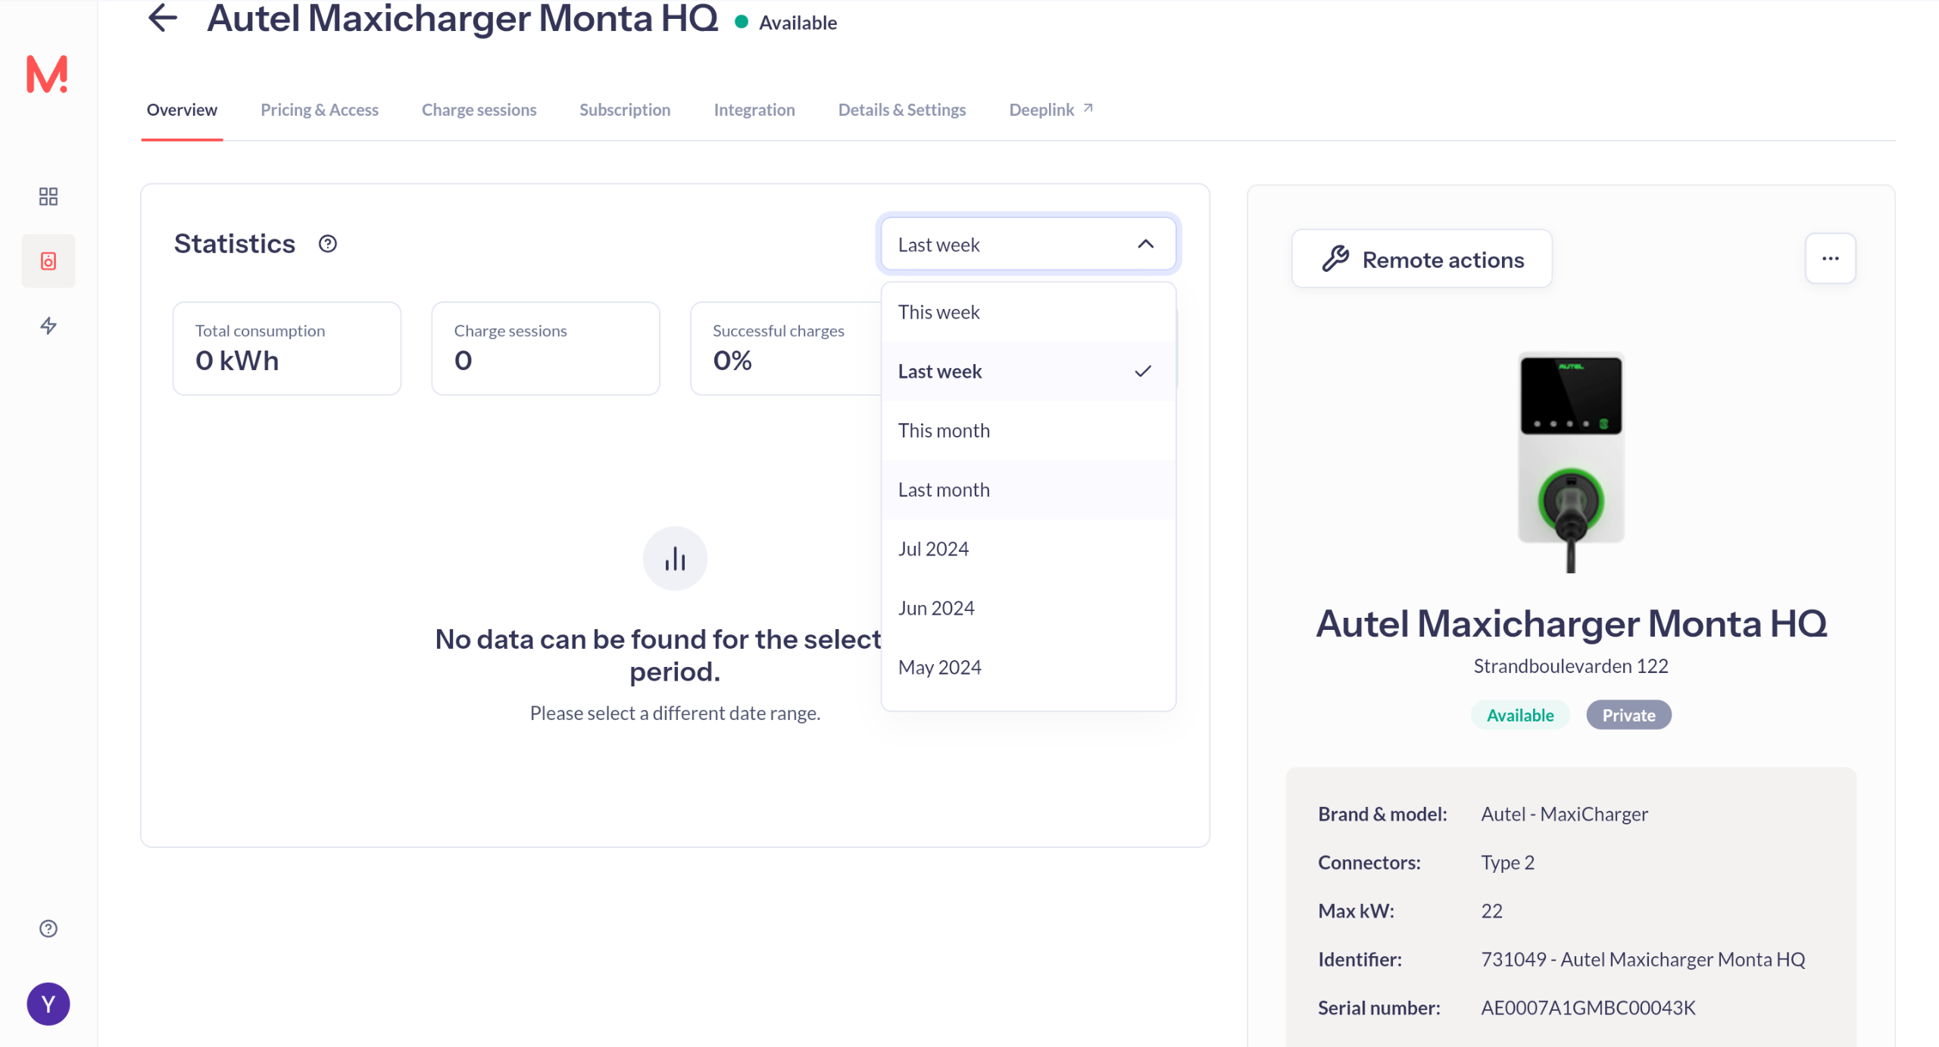Choose Last month in the period list

pyautogui.click(x=1029, y=489)
